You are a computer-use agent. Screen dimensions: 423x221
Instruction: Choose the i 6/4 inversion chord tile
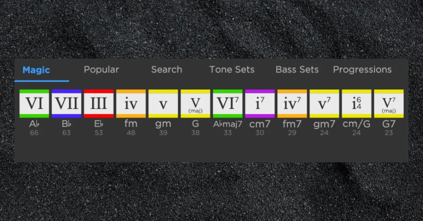(x=357, y=103)
